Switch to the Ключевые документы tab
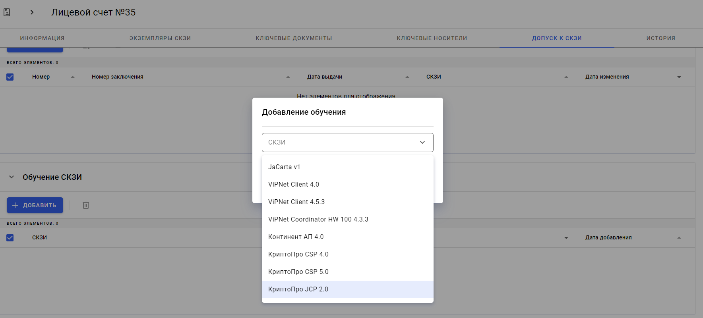 pyautogui.click(x=294, y=38)
